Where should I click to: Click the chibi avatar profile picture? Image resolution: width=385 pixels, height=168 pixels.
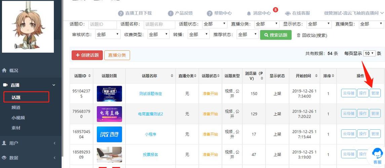point(28,27)
